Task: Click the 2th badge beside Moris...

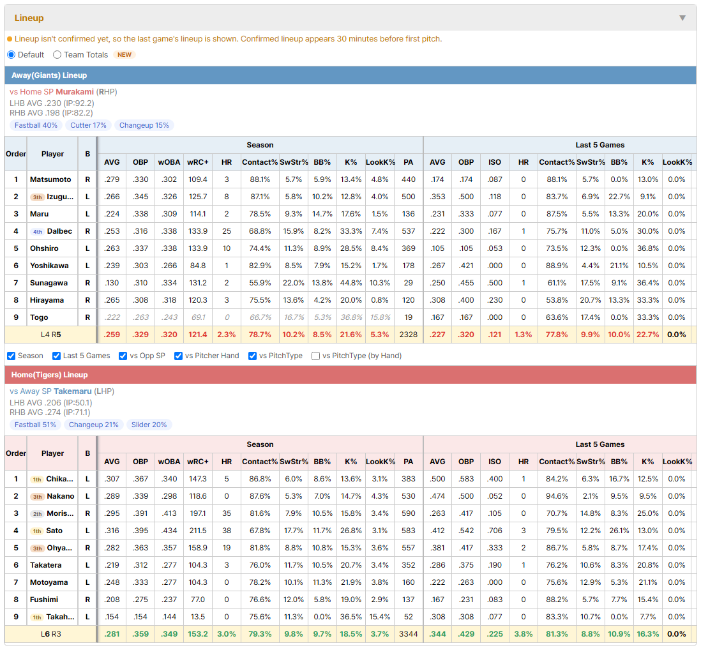Action: [x=38, y=514]
